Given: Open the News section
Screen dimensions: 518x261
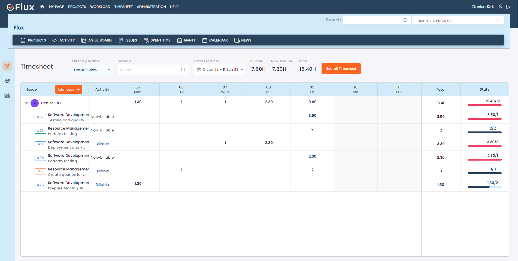Looking at the screenshot, I should (243, 40).
